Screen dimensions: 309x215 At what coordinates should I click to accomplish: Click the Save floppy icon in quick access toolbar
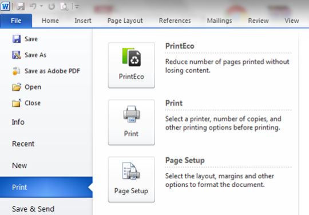[20, 6]
